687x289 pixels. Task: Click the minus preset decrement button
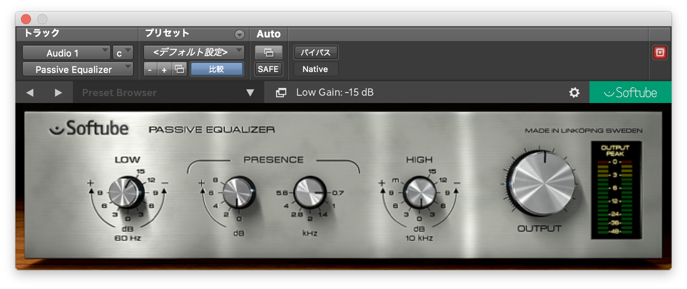coord(149,69)
